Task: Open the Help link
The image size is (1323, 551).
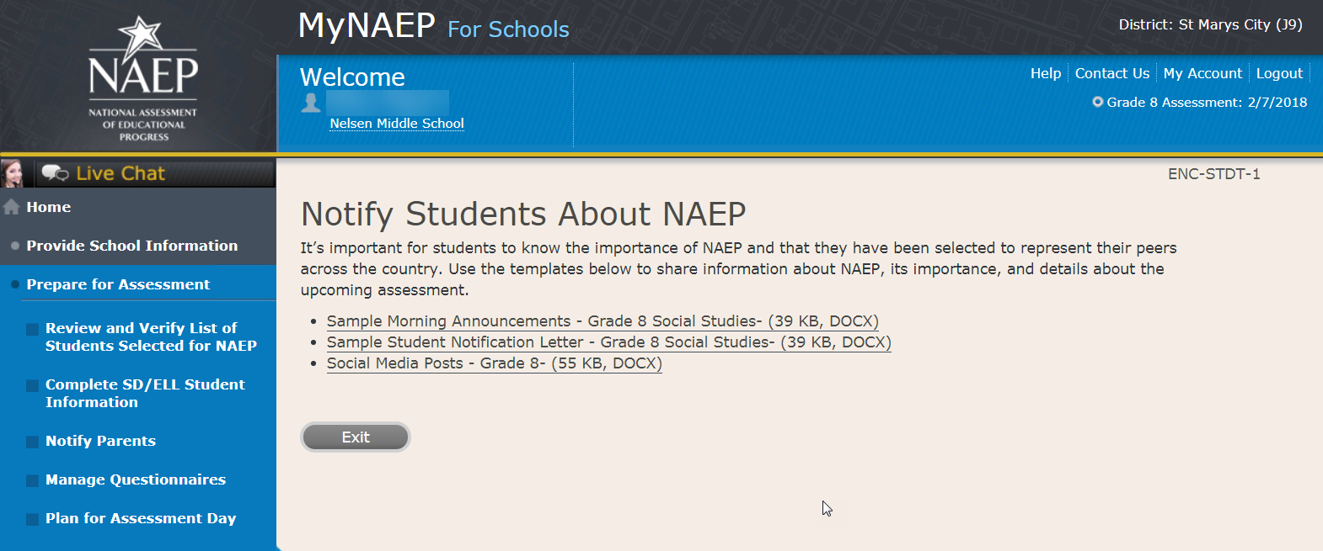Action: [1046, 73]
